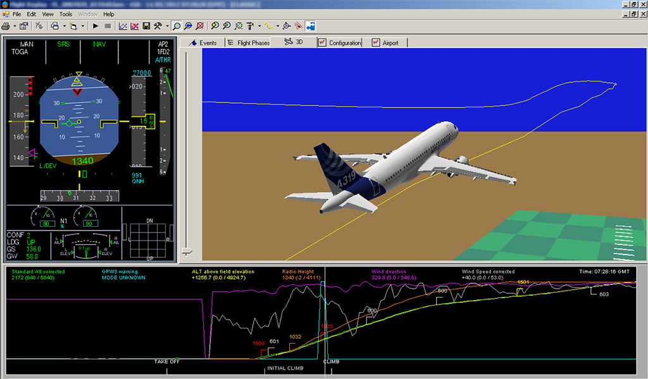The width and height of the screenshot is (648, 379).
Task: Click the add graph curve icon
Action: point(123,27)
